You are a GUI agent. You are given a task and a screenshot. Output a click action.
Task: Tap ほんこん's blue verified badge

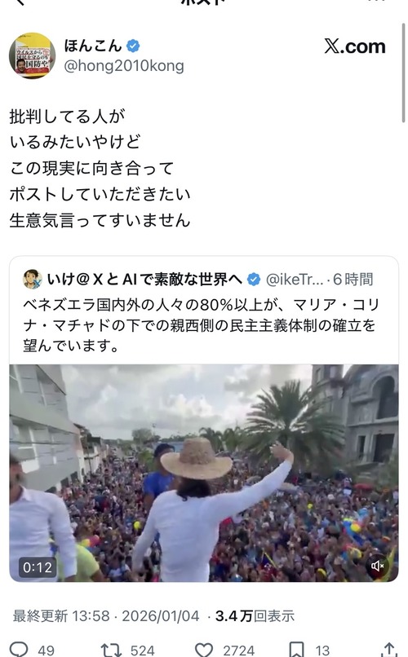[133, 46]
